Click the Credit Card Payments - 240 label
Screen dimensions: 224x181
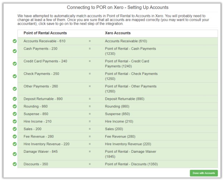[45, 61]
